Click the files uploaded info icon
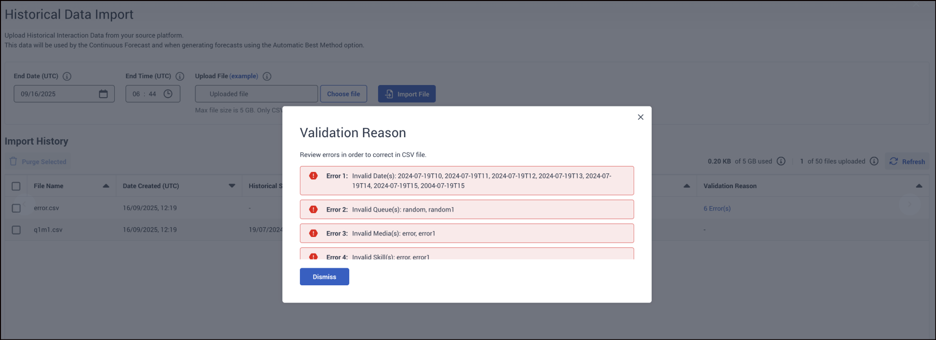Image resolution: width=936 pixels, height=340 pixels. tap(874, 161)
